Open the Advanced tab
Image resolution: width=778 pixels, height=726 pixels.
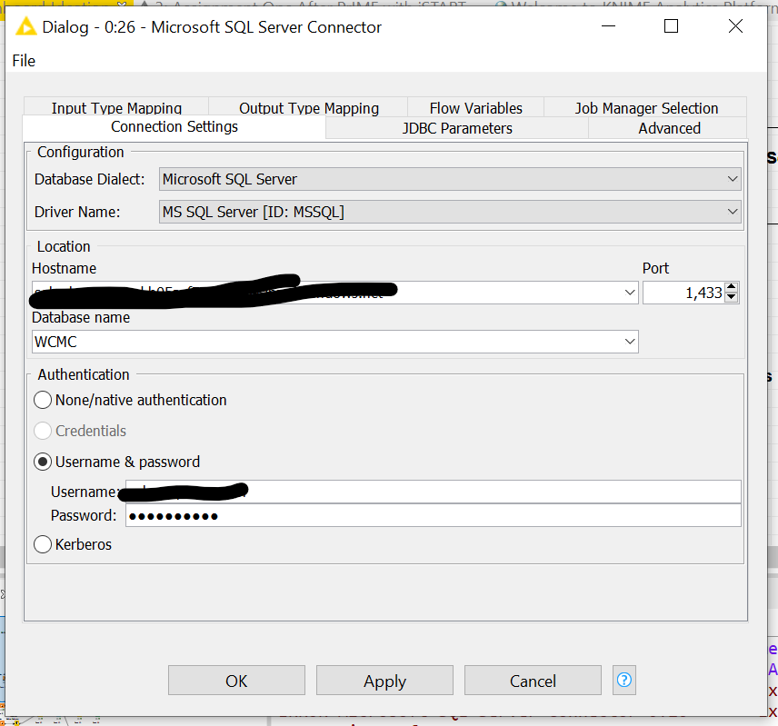pos(669,128)
